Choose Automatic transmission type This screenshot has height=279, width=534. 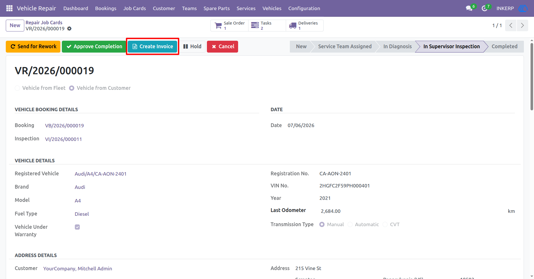click(350, 224)
